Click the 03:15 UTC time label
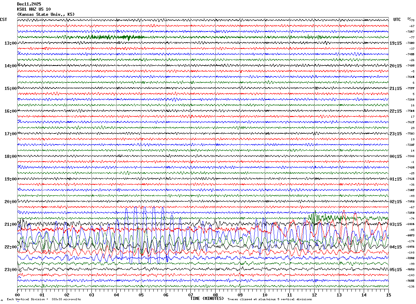 tap(395, 224)
